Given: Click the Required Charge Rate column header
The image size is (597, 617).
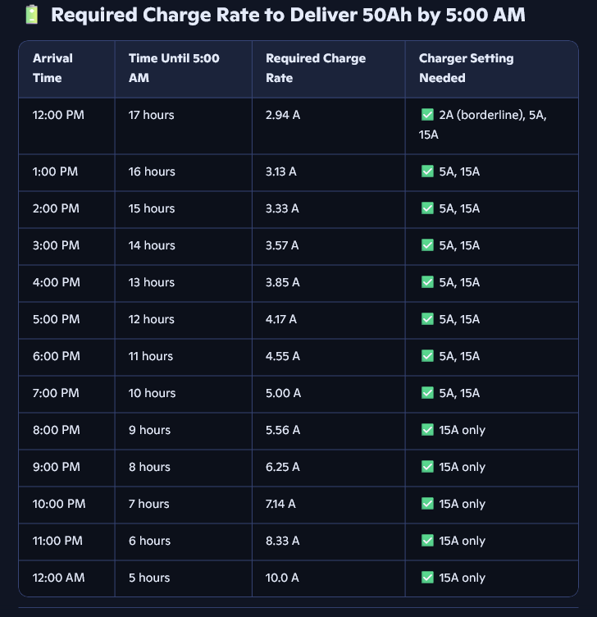Looking at the screenshot, I should pos(316,68).
